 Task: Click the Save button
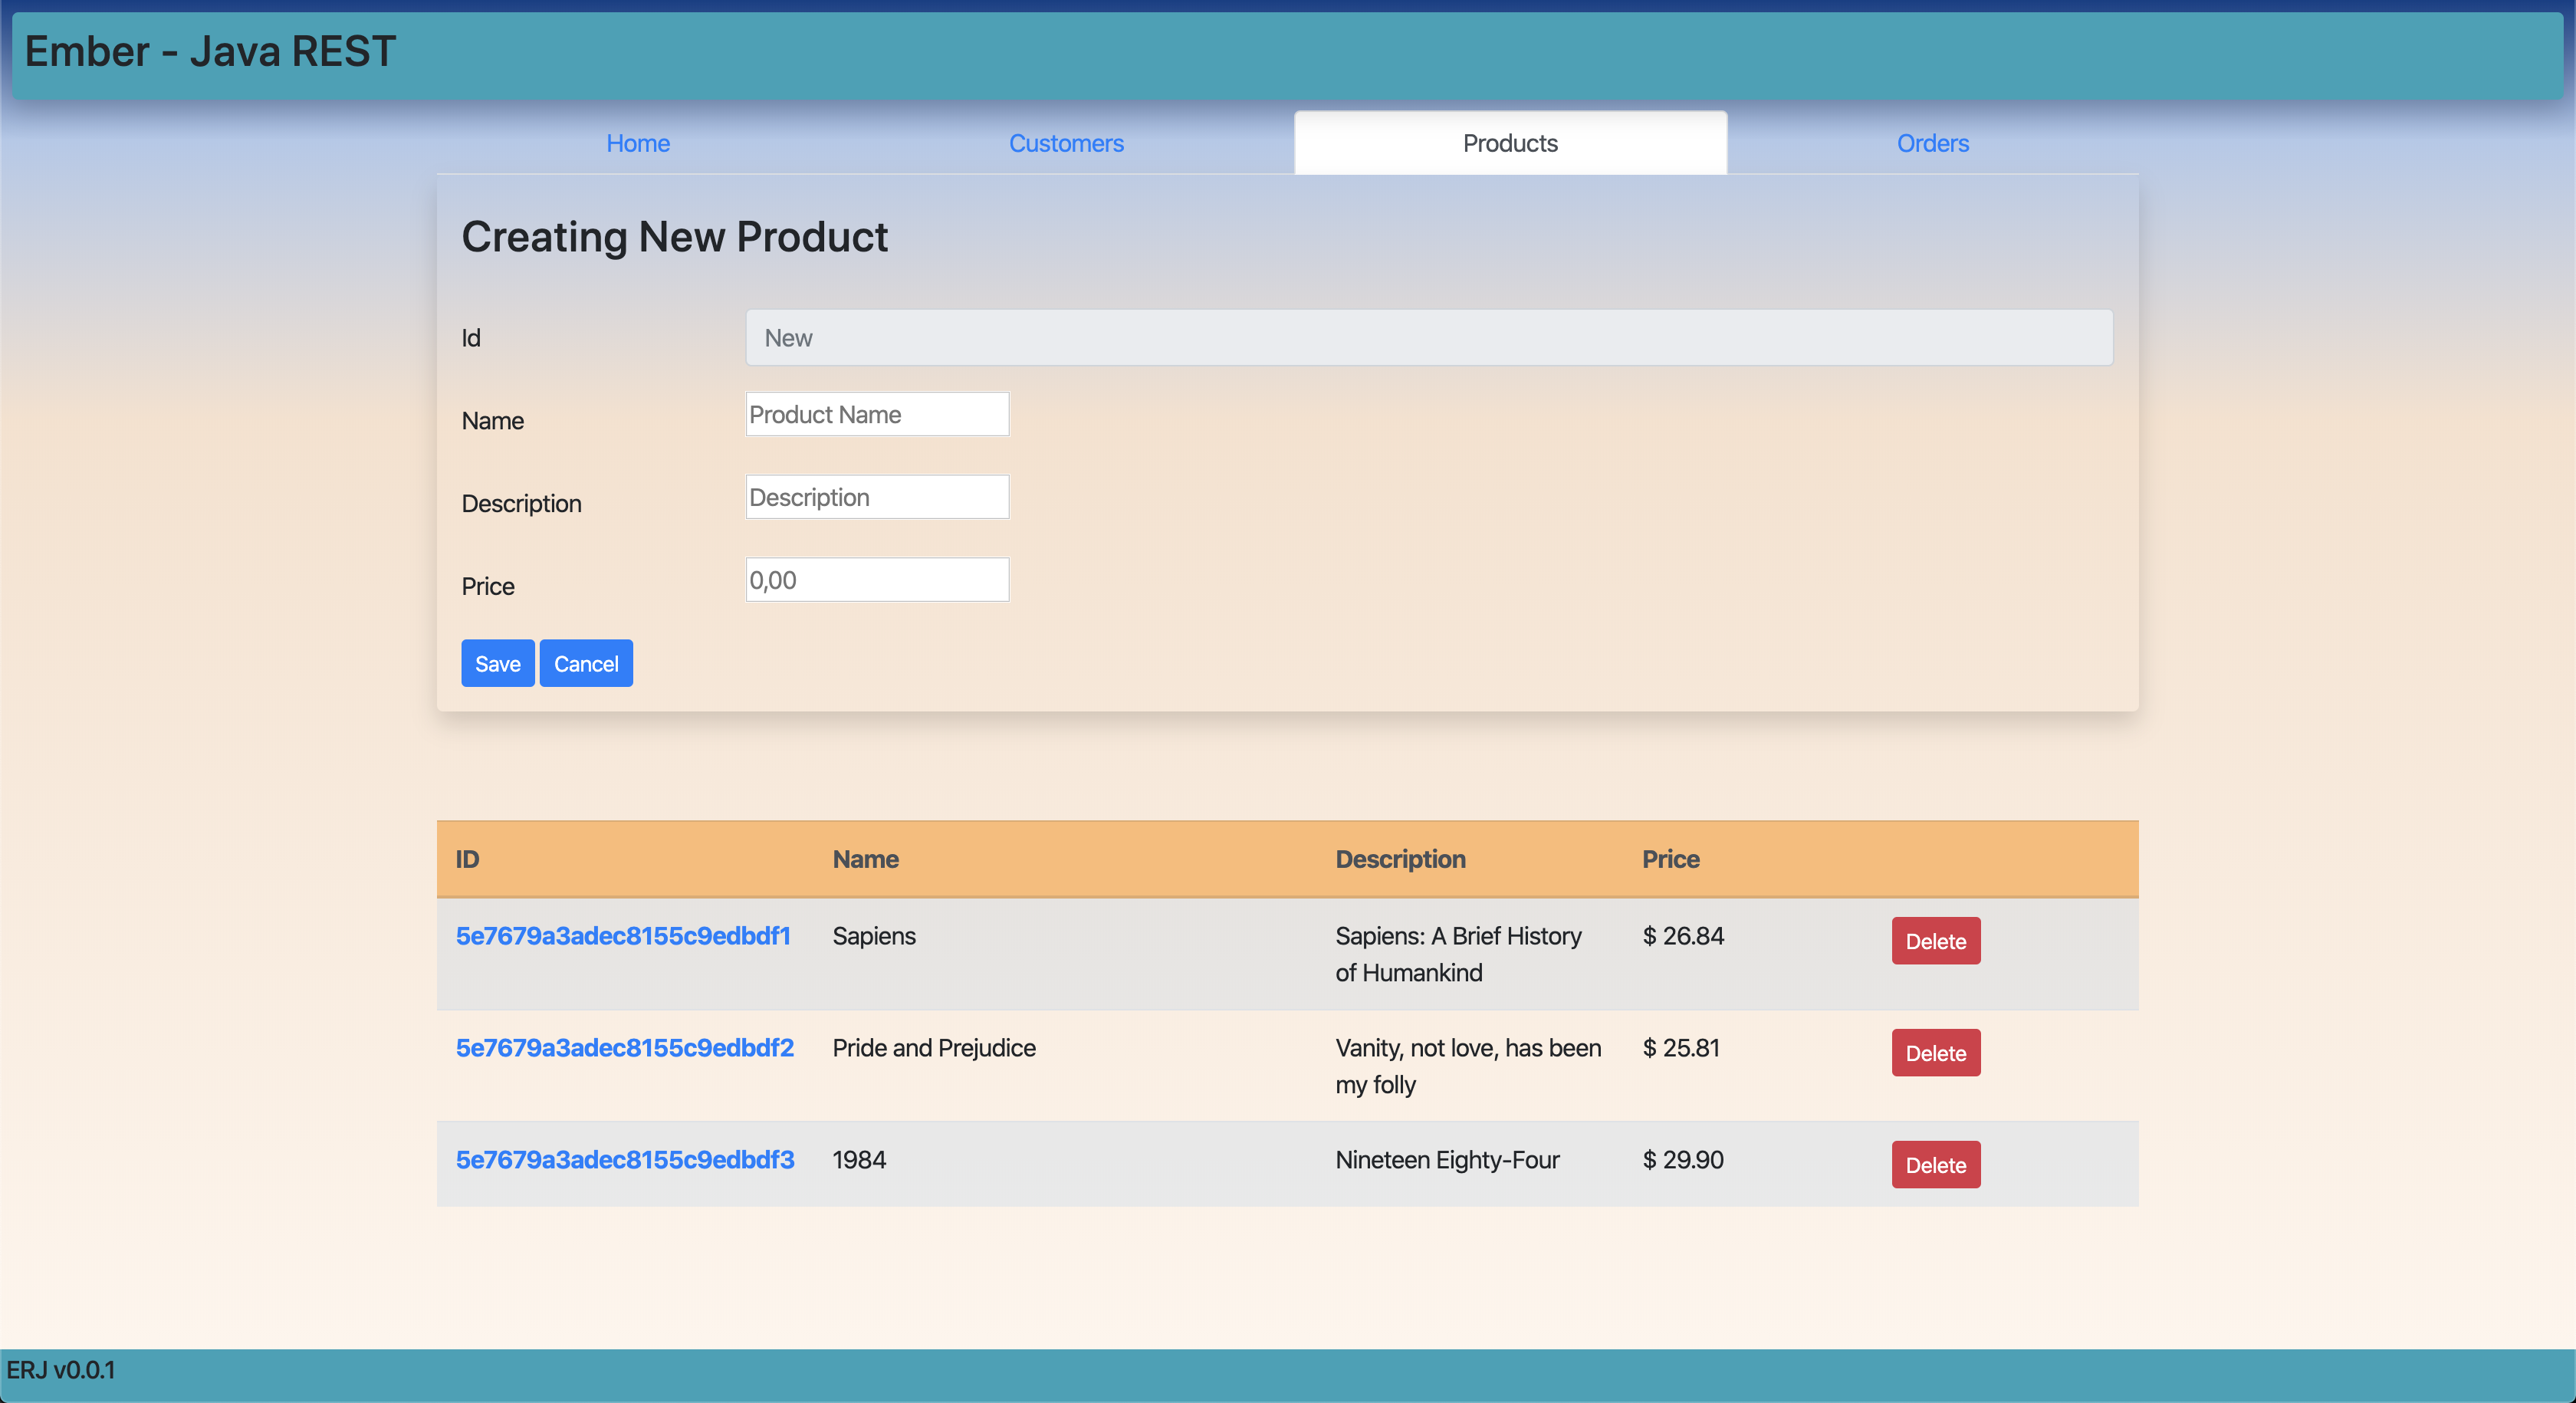tap(497, 663)
